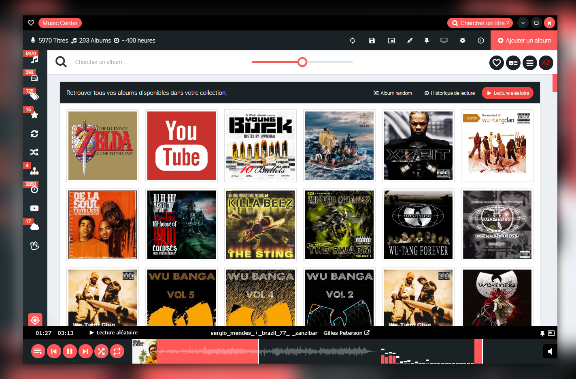Open Killa Beez The Sting album

[x=261, y=225]
